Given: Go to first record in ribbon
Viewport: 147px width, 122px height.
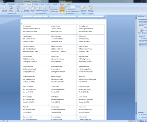Looking at the screenshot, I should tap(67, 7).
